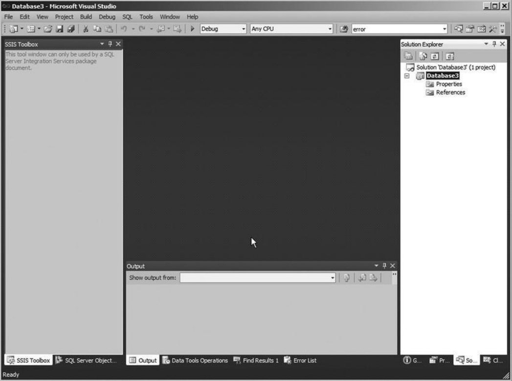Switch to Error List tab
The image size is (512, 381).
tap(300, 360)
